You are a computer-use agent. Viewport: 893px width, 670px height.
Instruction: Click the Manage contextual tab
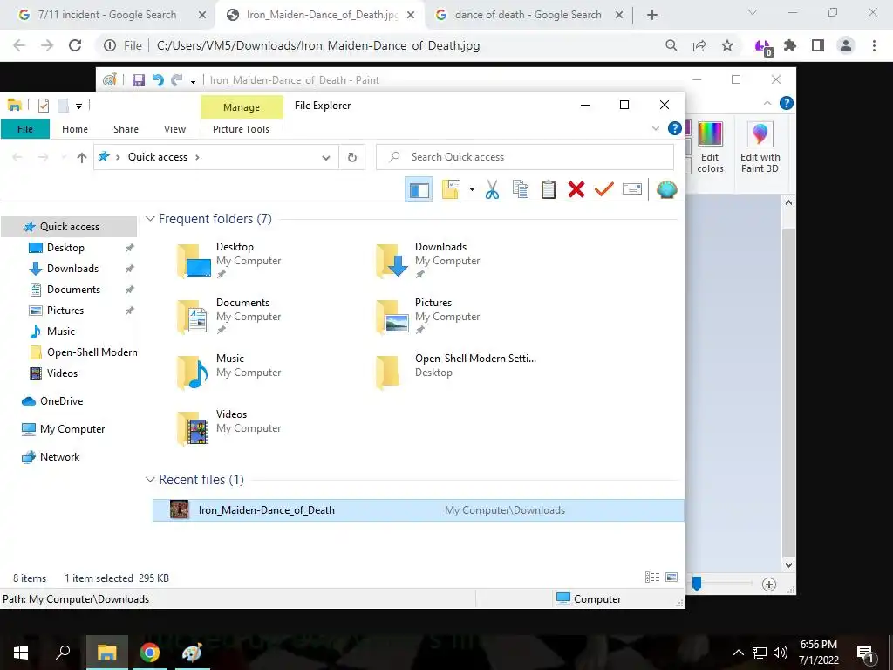click(x=242, y=107)
